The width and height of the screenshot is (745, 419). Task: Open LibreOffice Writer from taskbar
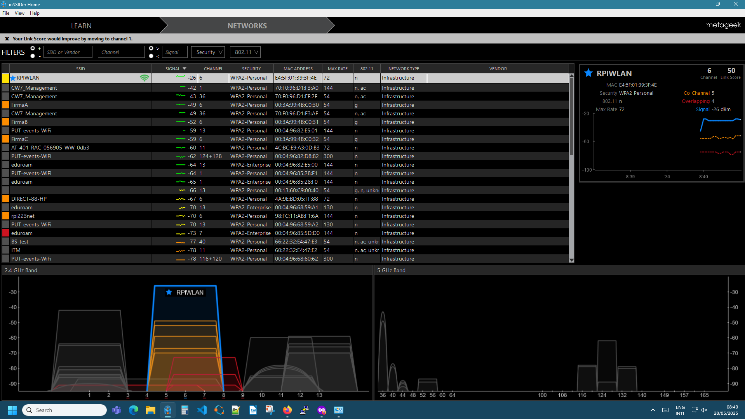point(253,410)
